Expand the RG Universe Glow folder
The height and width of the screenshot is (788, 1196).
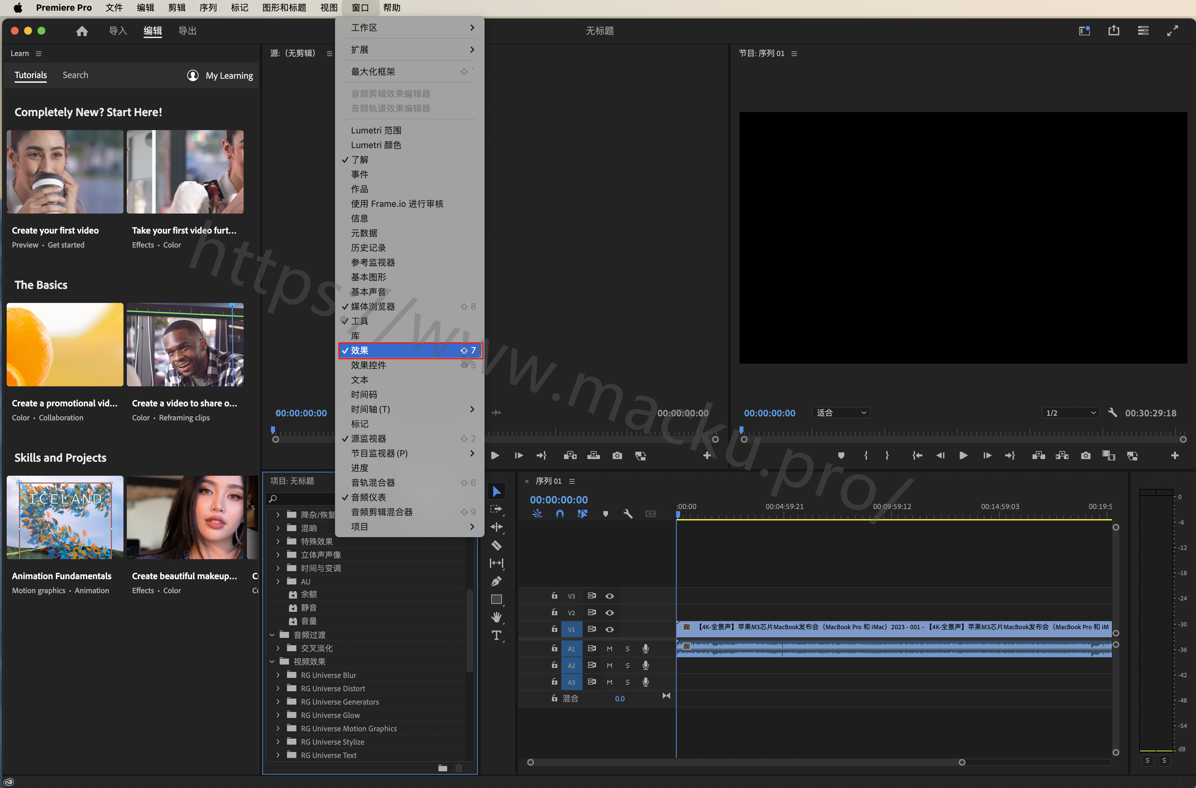pos(278,715)
